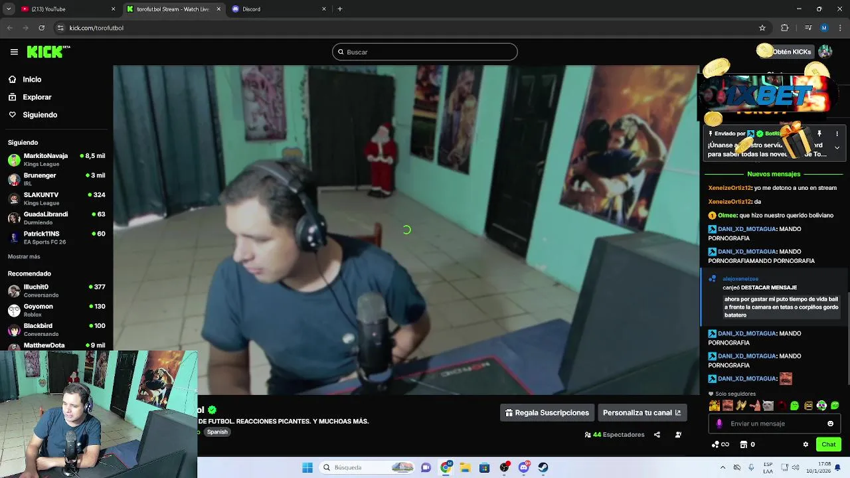This screenshot has height=478, width=850.
Task: Open the shop icon showing 0
Action: point(748,445)
